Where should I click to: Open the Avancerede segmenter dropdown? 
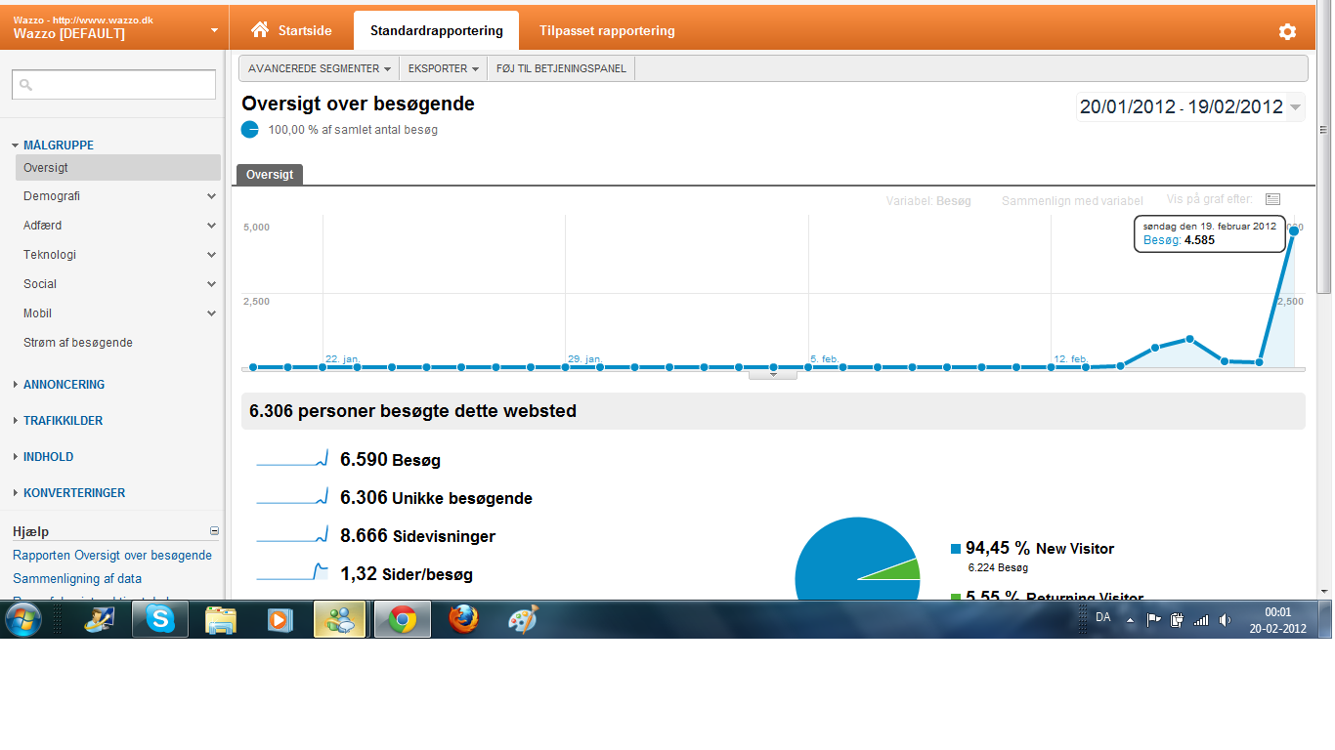(319, 68)
